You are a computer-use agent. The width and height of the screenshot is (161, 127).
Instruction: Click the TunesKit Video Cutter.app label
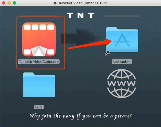pyautogui.click(x=39, y=62)
